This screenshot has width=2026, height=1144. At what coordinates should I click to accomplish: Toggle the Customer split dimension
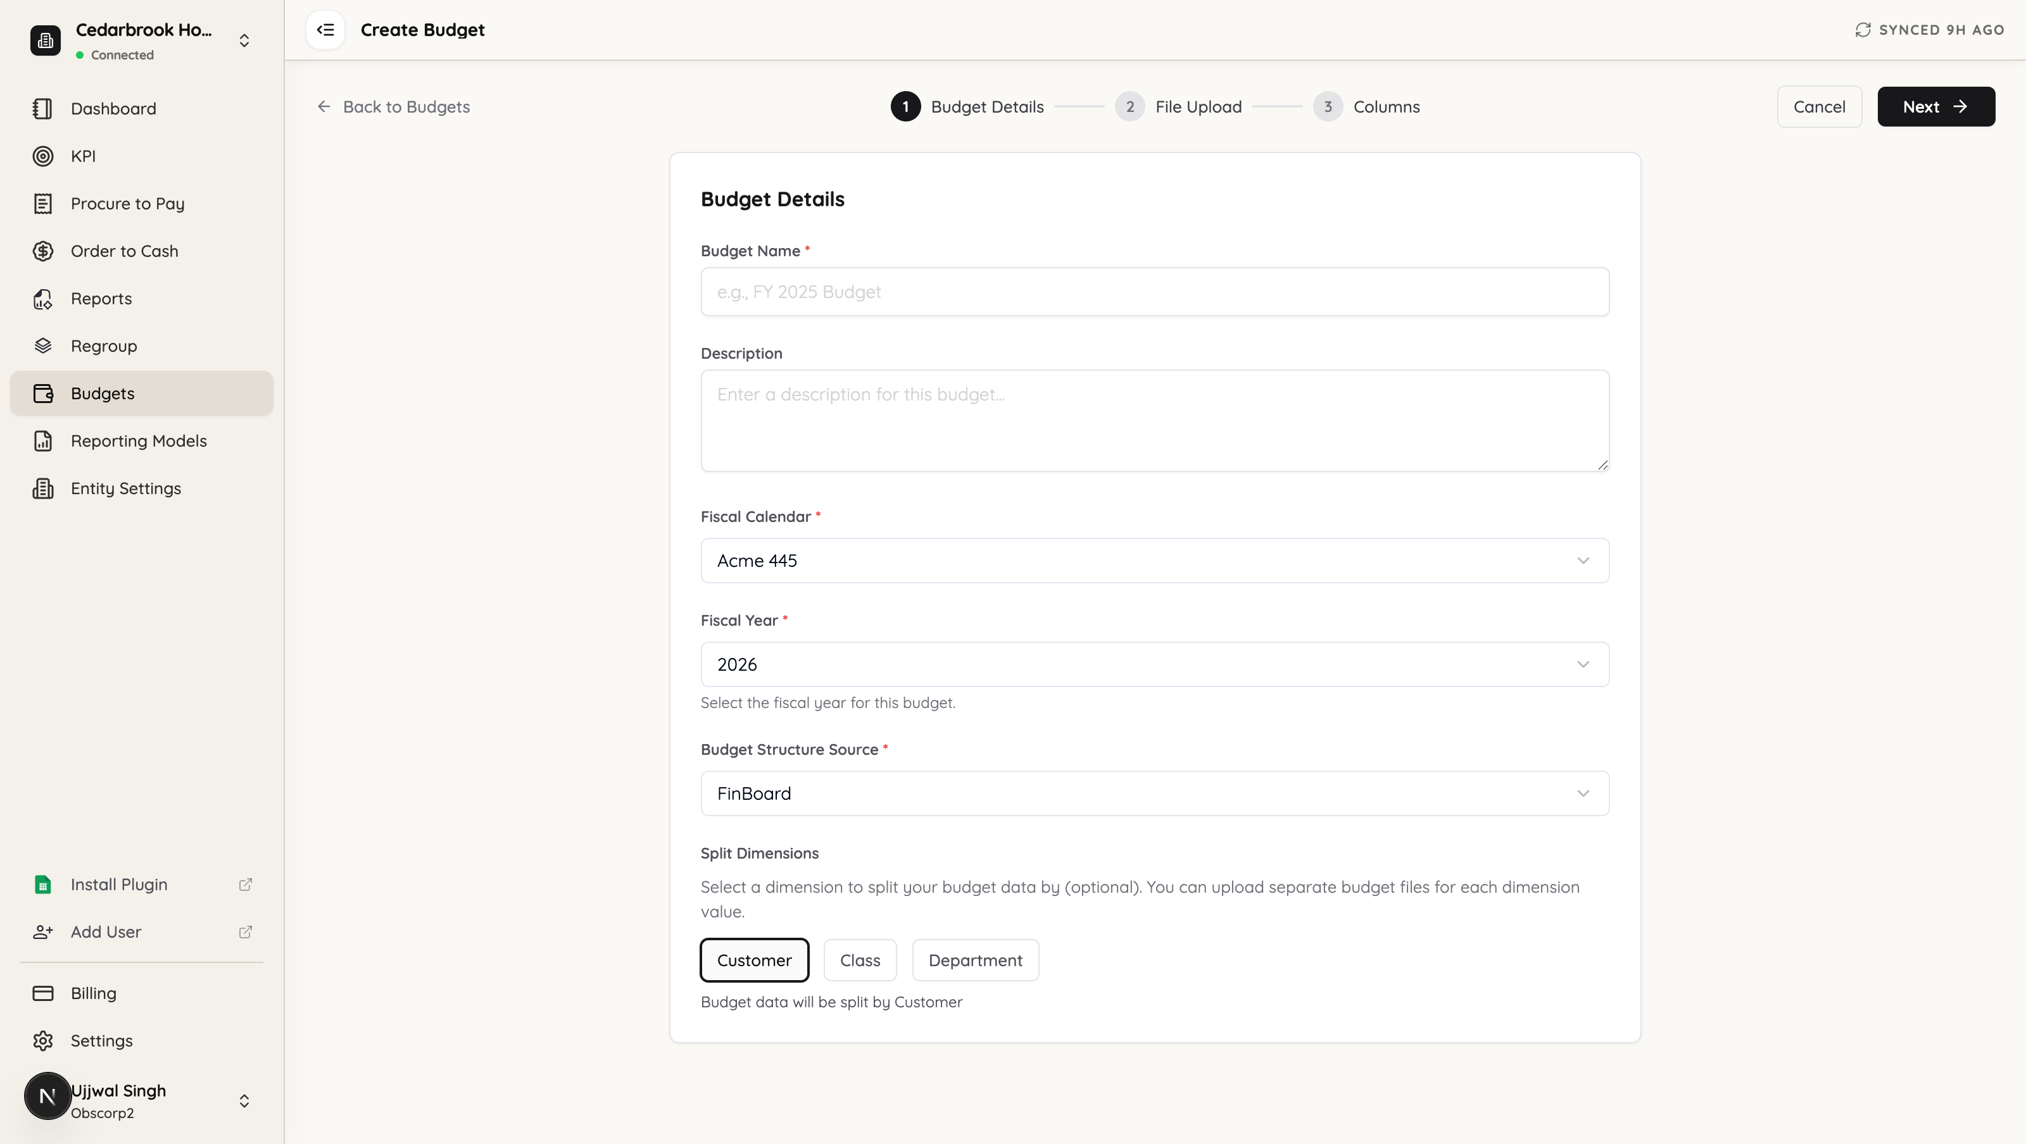[x=754, y=960]
